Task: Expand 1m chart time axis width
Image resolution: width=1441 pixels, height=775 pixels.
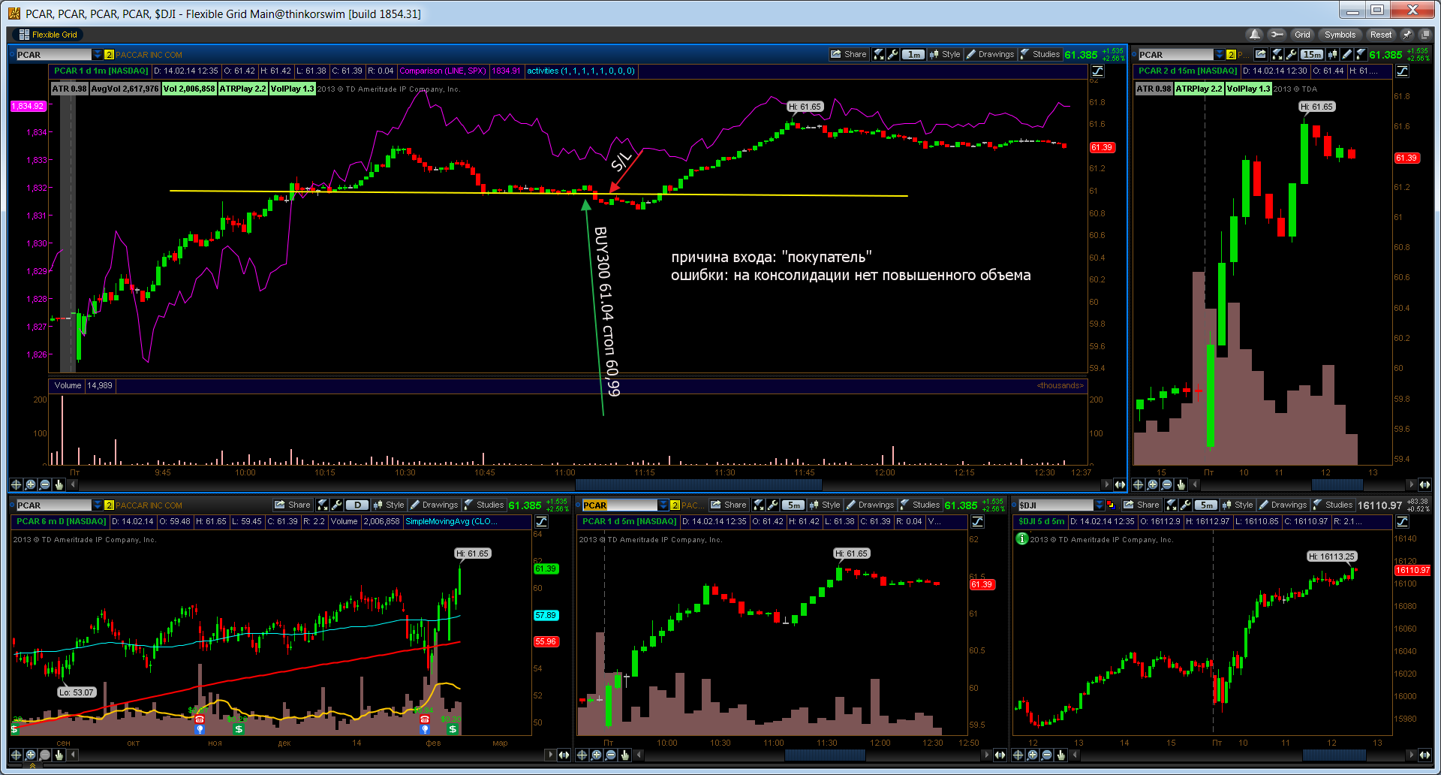Action: (x=1120, y=484)
